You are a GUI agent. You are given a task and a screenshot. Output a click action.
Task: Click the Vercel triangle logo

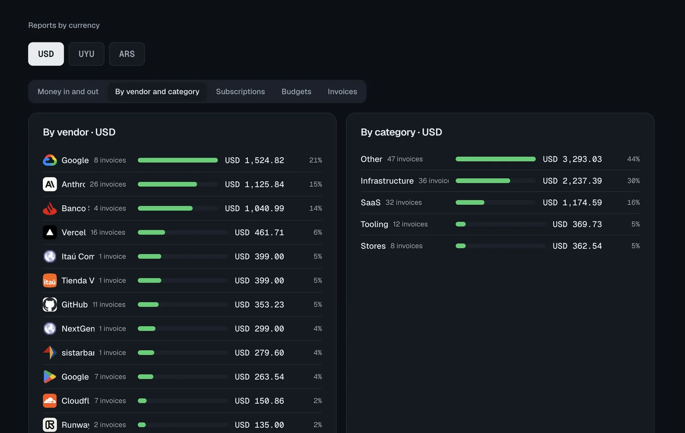coord(50,232)
